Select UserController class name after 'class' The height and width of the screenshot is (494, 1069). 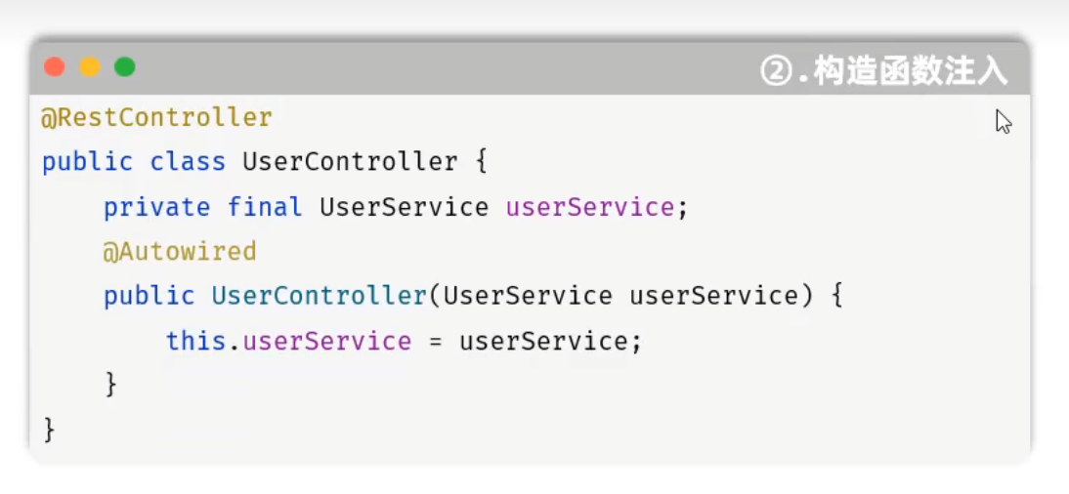click(x=350, y=161)
